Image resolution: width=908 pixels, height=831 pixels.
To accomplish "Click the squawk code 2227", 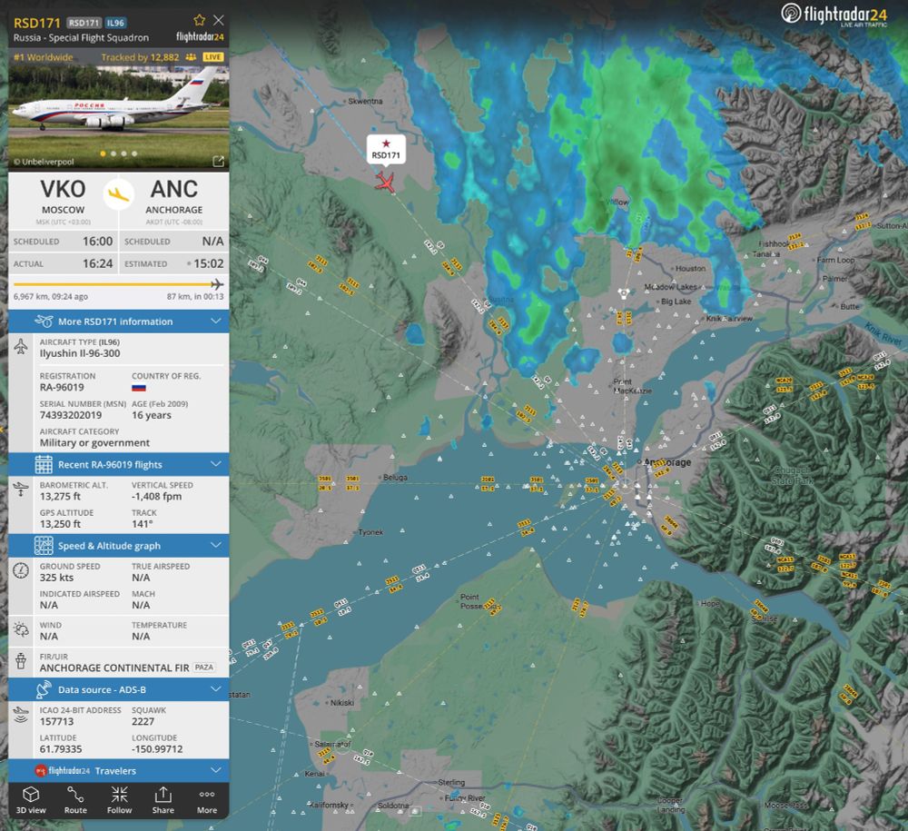I will 143,721.
